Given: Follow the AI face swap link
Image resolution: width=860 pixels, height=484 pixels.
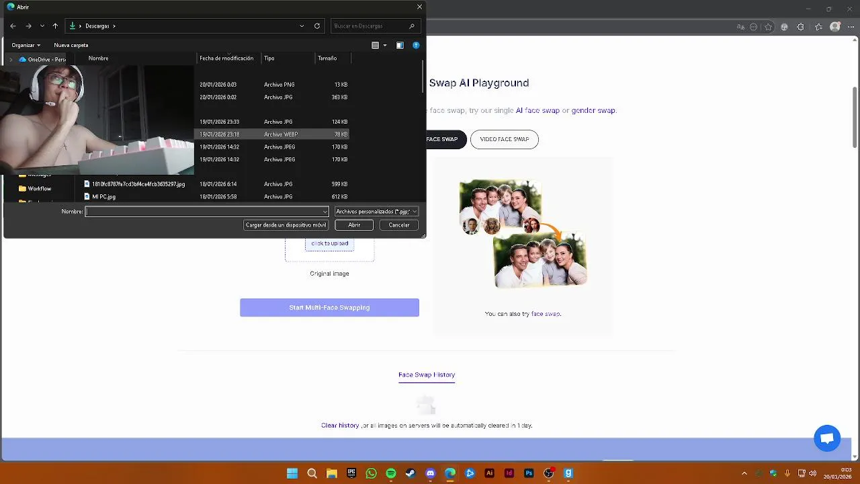Looking at the screenshot, I should [x=537, y=110].
